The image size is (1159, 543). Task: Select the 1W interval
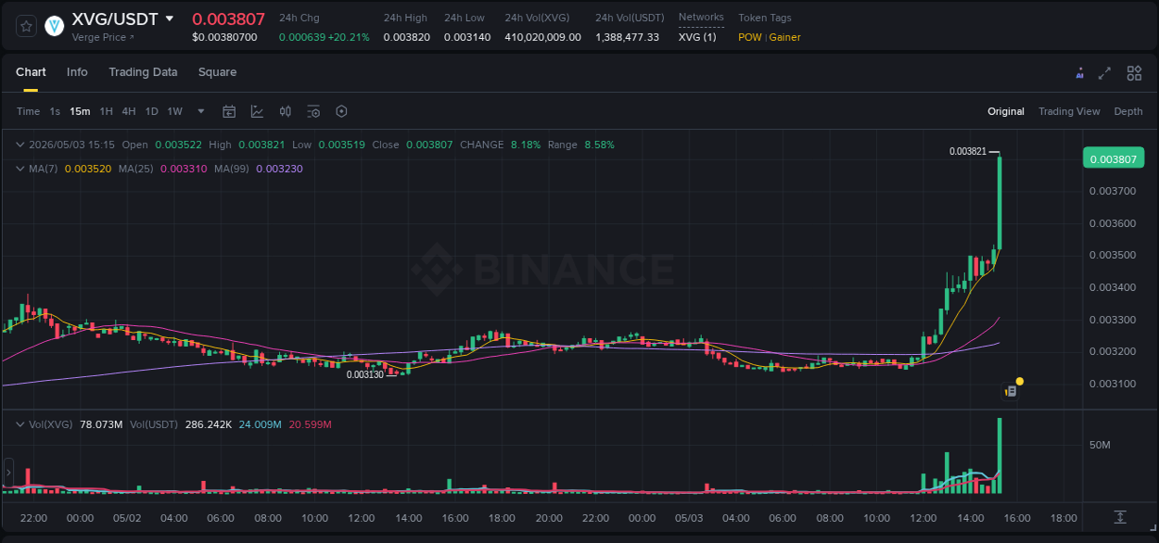coord(174,111)
